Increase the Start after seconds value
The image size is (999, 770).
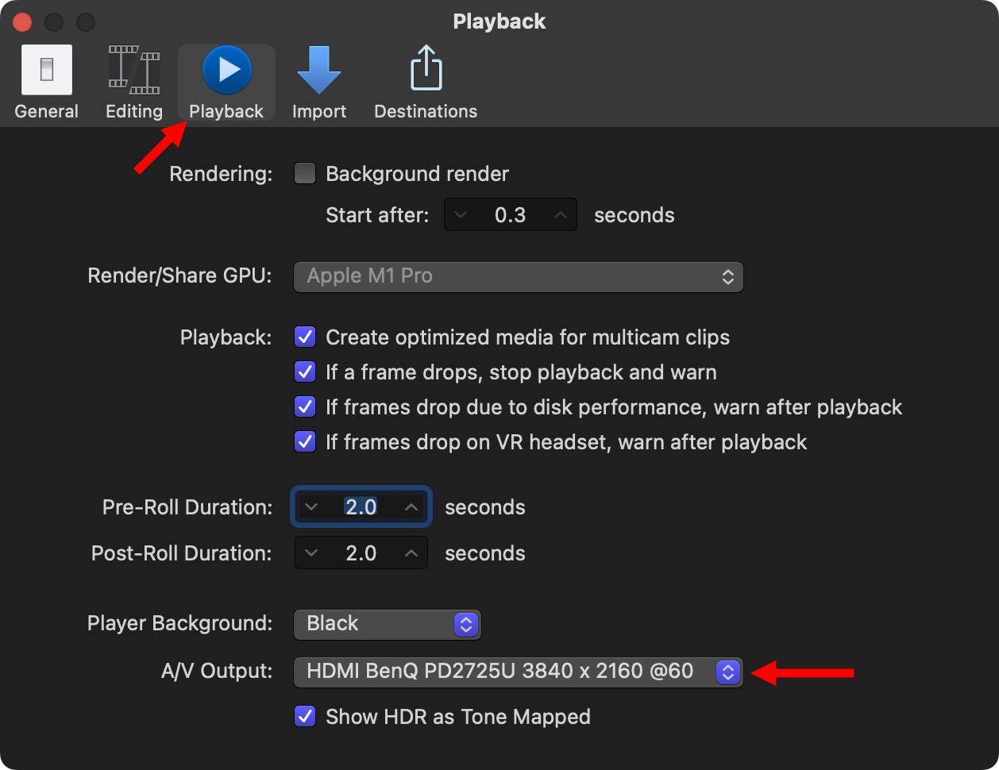[x=560, y=215]
